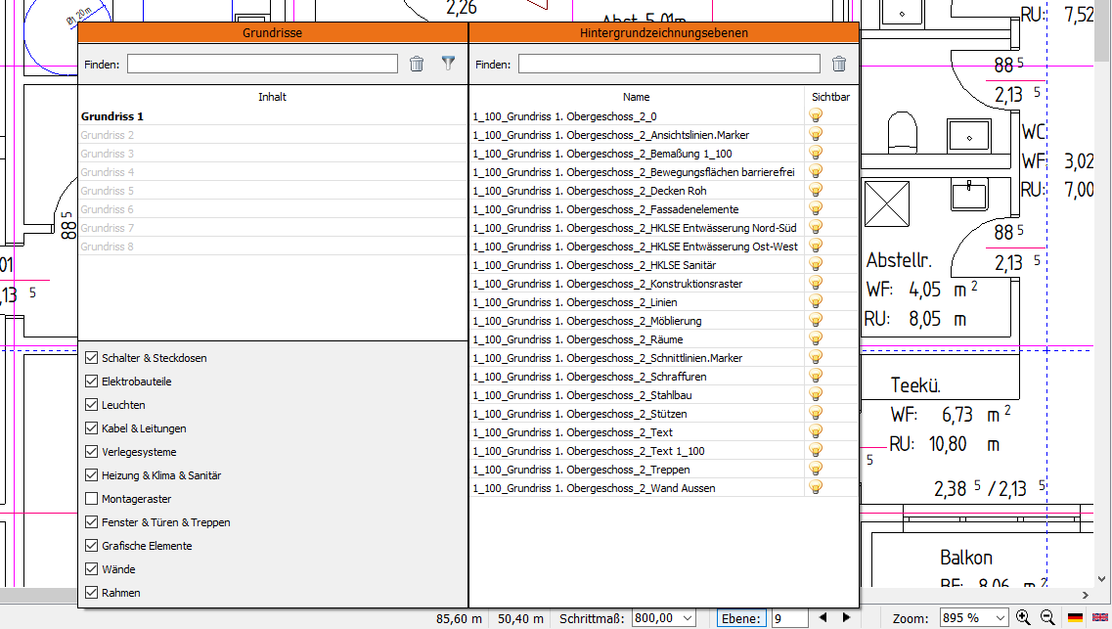Click the filter funnel icon
Viewport: 1112px width, 629px height.
tap(448, 65)
